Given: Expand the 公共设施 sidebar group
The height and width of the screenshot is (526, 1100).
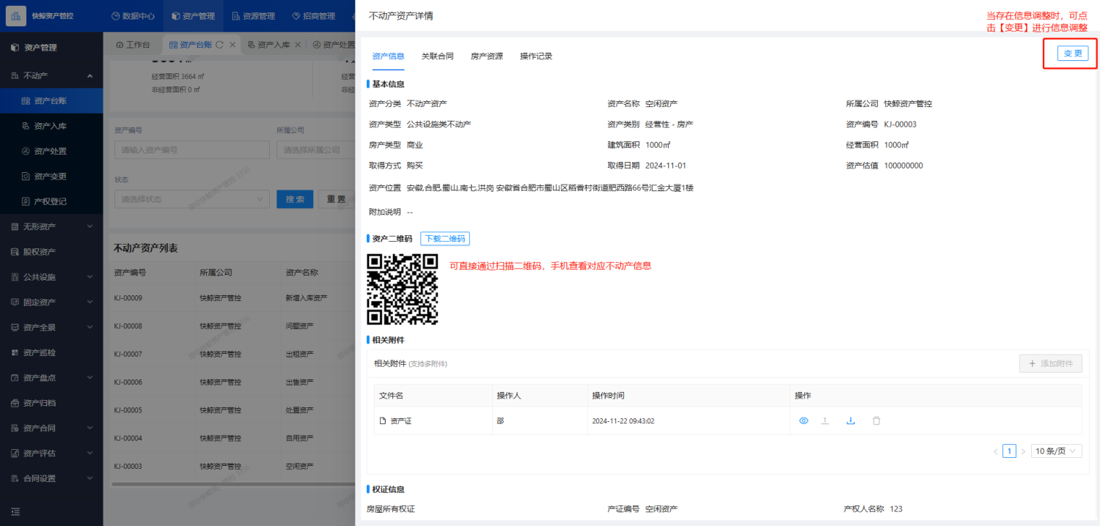Looking at the screenshot, I should tap(51, 277).
